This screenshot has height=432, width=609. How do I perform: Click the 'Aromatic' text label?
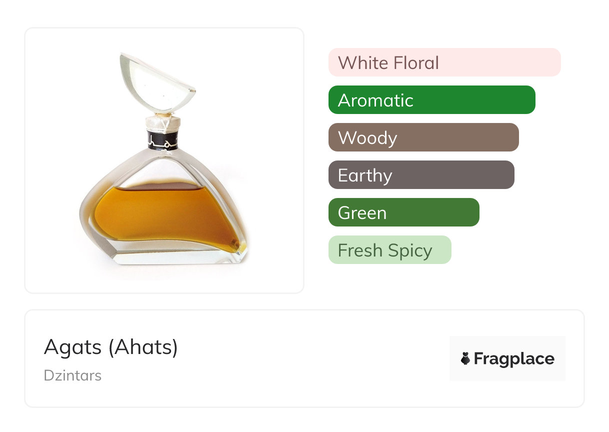tap(375, 100)
